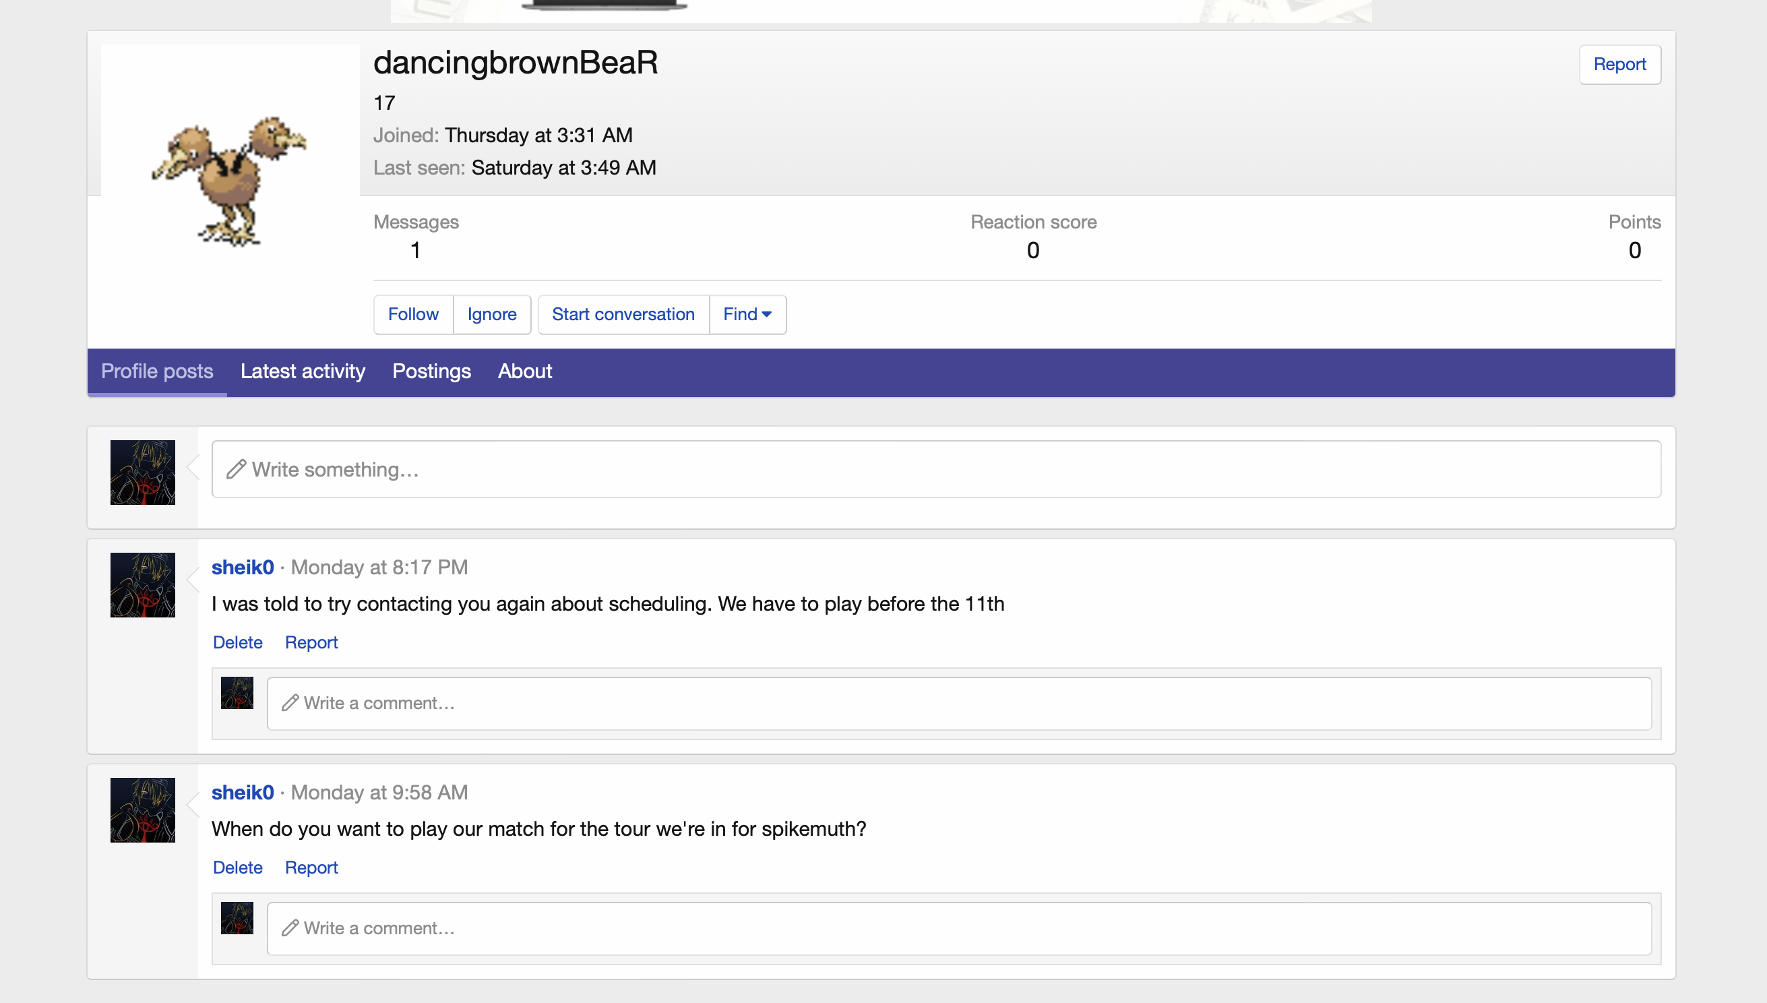
Task: Delete the spikemuth match post
Action: pos(238,868)
